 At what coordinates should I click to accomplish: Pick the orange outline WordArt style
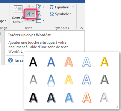coord(87,98)
